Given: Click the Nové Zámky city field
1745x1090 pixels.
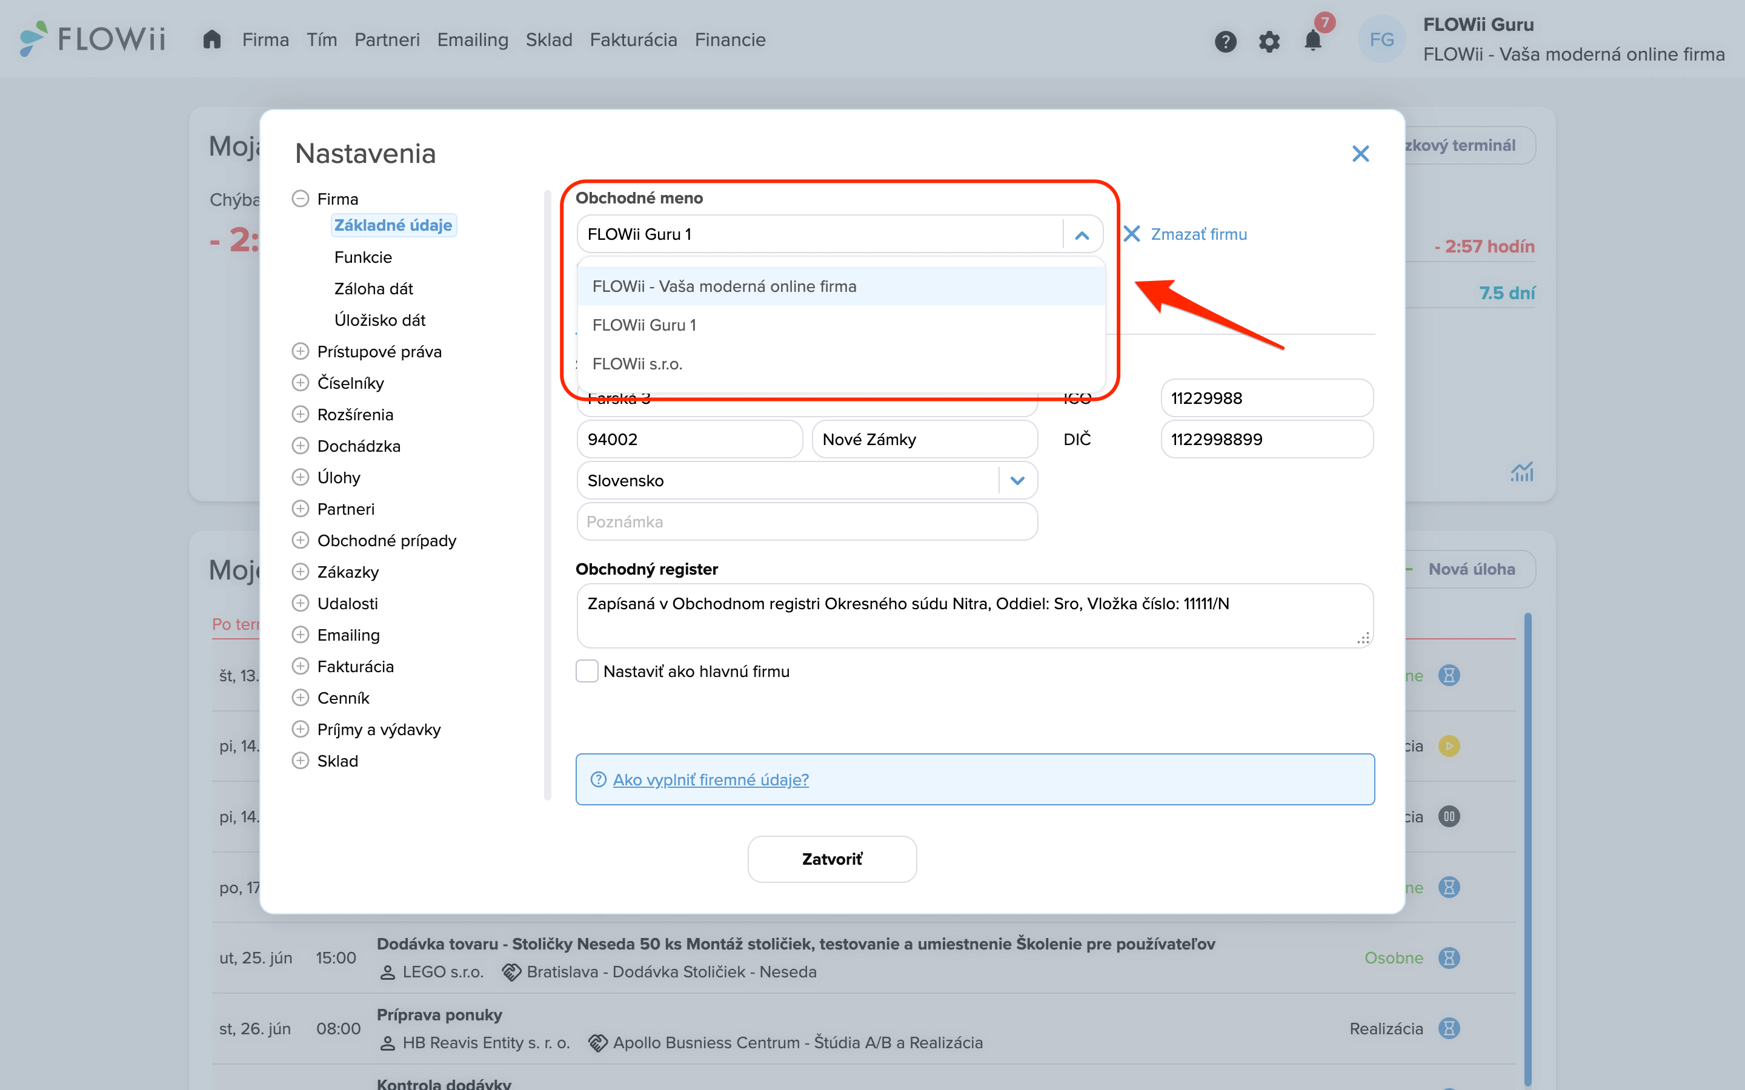Looking at the screenshot, I should click(925, 439).
